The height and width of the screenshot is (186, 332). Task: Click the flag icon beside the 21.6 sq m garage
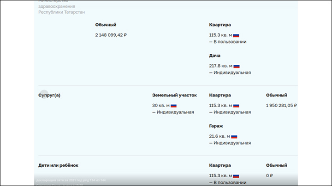coord(234,136)
